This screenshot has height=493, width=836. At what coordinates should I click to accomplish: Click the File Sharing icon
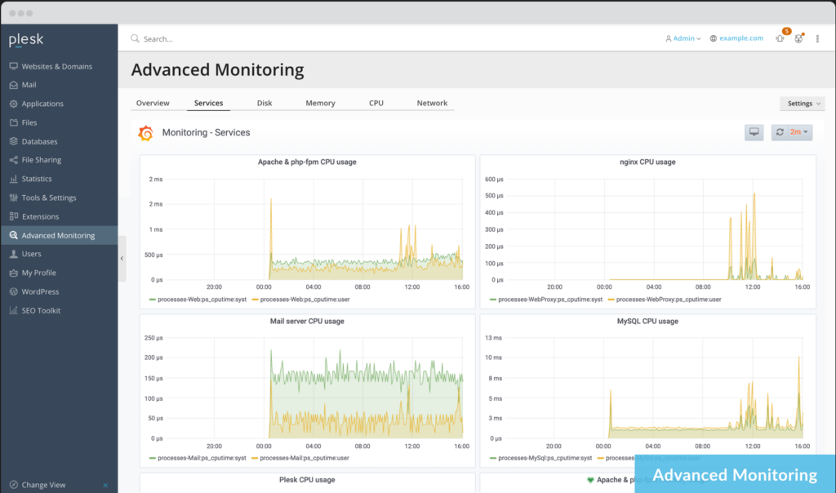pyautogui.click(x=13, y=160)
